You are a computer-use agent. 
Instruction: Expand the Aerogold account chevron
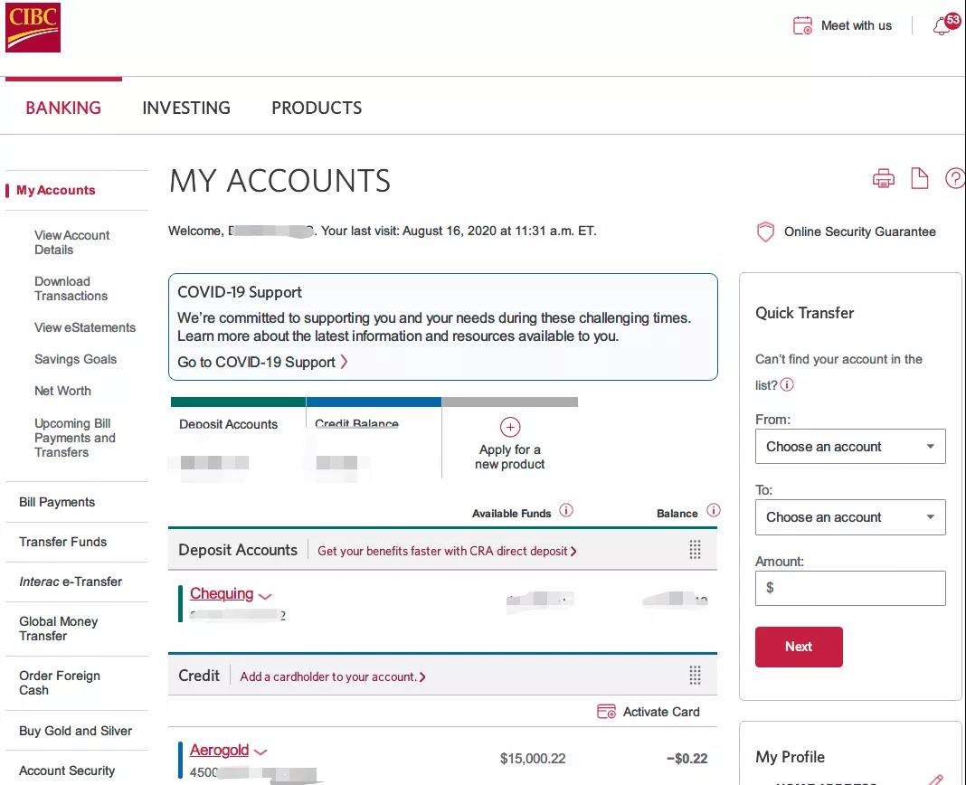coord(260,752)
